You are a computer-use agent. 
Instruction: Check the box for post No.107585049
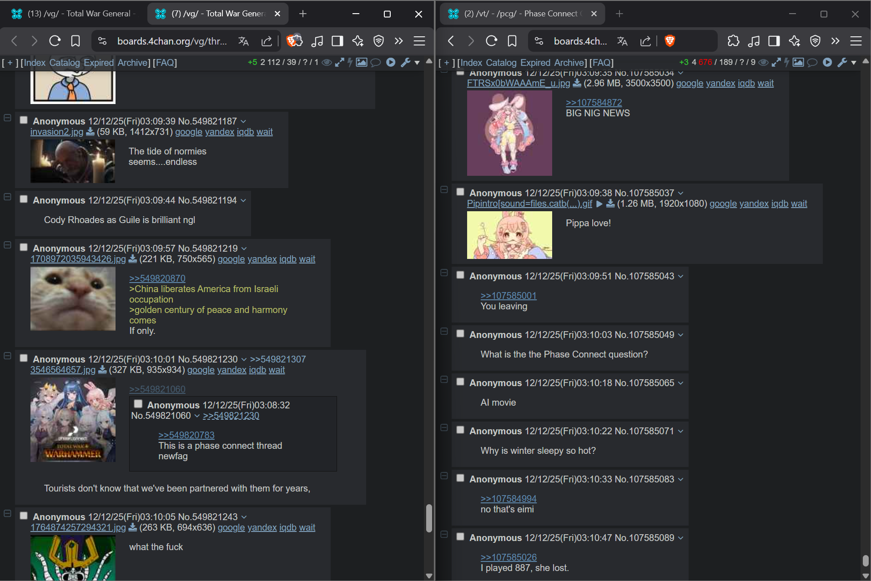460,333
